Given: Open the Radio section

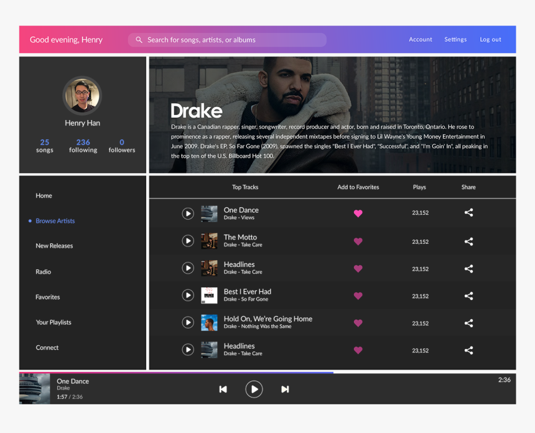Looking at the screenshot, I should pyautogui.click(x=44, y=272).
